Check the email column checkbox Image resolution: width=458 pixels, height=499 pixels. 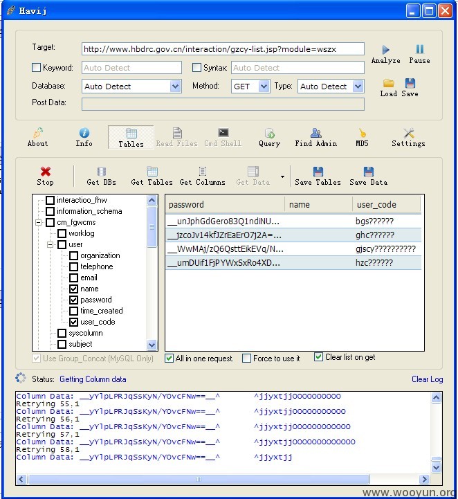pos(74,278)
